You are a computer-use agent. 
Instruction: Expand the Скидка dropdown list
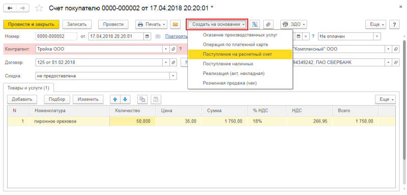[173, 76]
